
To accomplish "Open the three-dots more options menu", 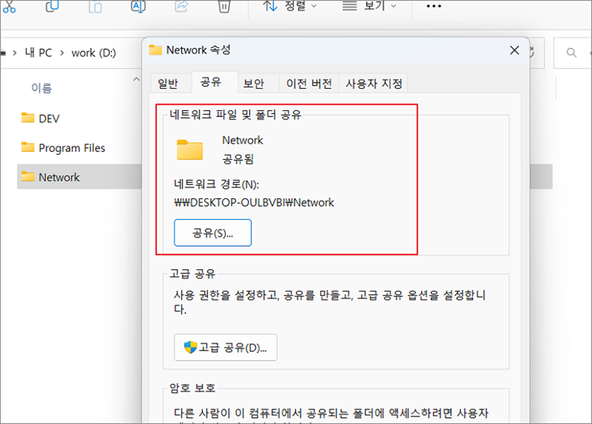I will pos(434,6).
